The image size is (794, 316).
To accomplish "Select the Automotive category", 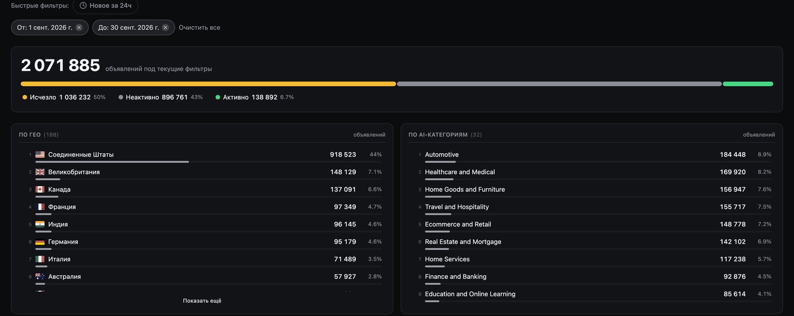I will 592,156.
